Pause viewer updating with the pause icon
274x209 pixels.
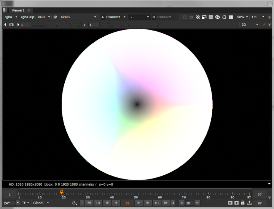[x=231, y=17]
